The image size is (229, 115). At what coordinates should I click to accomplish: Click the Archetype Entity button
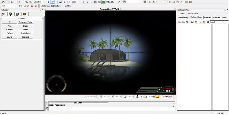pos(25,22)
